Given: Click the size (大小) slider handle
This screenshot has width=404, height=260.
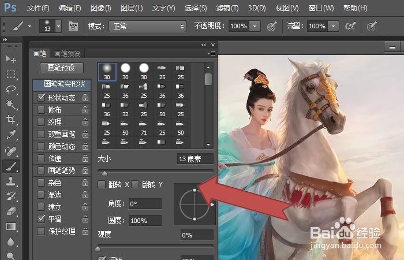Looking at the screenshot, I should 104,173.
